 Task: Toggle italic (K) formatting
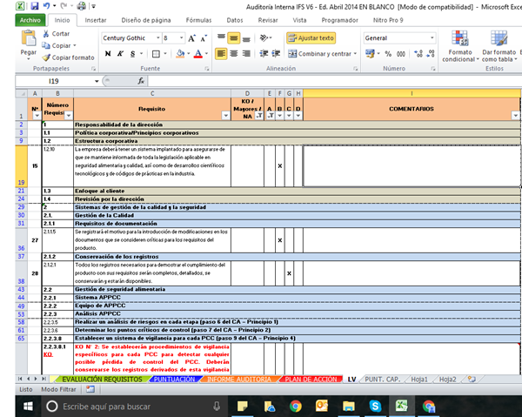(121, 53)
